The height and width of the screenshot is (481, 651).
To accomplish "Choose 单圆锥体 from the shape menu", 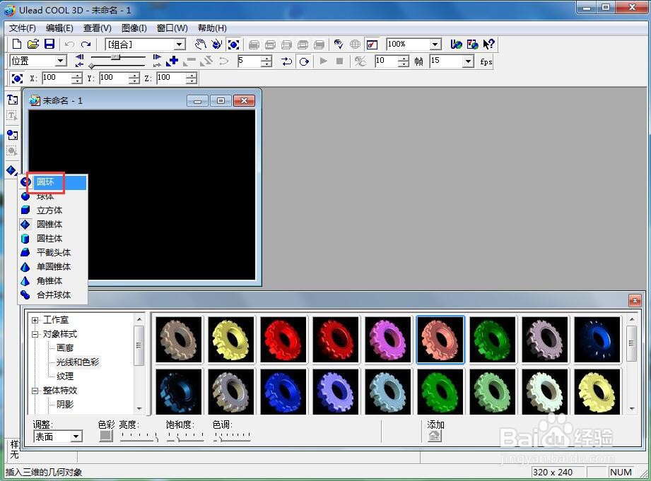I will click(x=53, y=266).
